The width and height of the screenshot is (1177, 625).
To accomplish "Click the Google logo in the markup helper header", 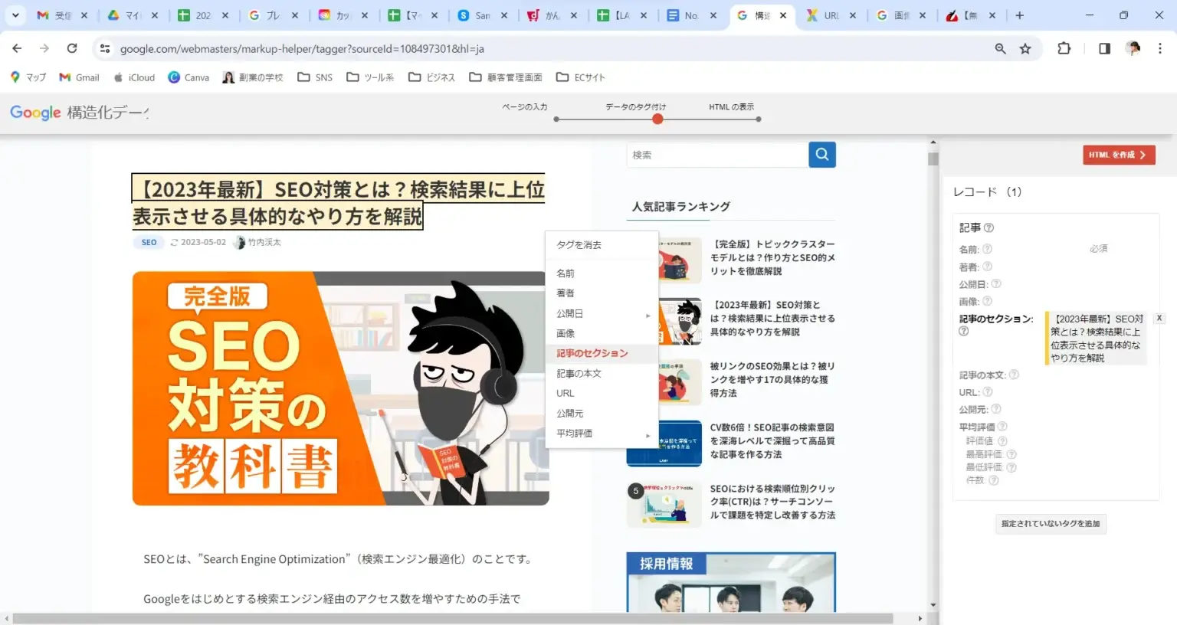I will tap(35, 113).
